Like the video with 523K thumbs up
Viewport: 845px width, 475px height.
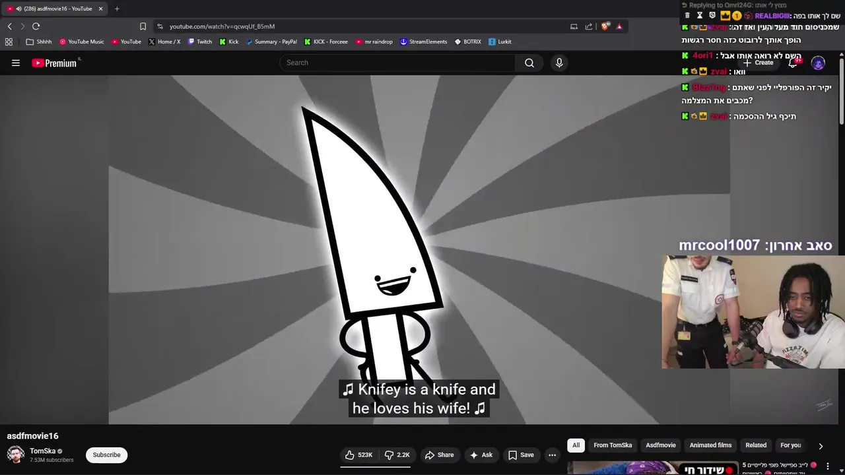(358, 455)
